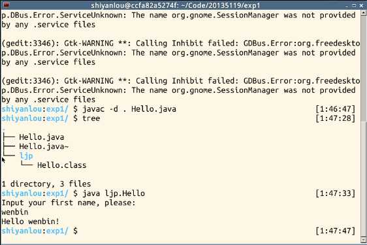Viewport: 367px width, 245px height.
Task: Click the tree command text
Action: point(91,118)
